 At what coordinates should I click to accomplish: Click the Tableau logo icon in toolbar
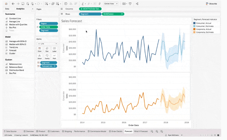pos(6,4)
